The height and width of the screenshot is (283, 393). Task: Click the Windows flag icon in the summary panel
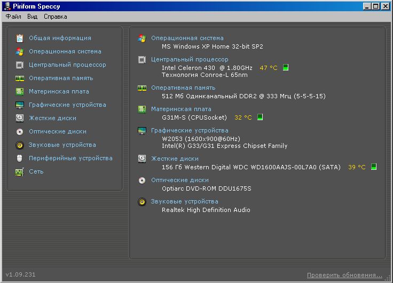(142, 38)
